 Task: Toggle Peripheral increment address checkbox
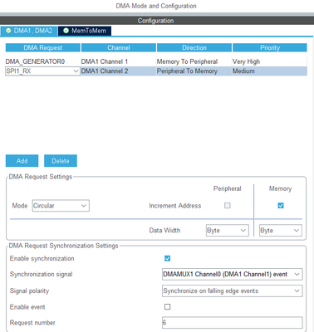pyautogui.click(x=228, y=206)
